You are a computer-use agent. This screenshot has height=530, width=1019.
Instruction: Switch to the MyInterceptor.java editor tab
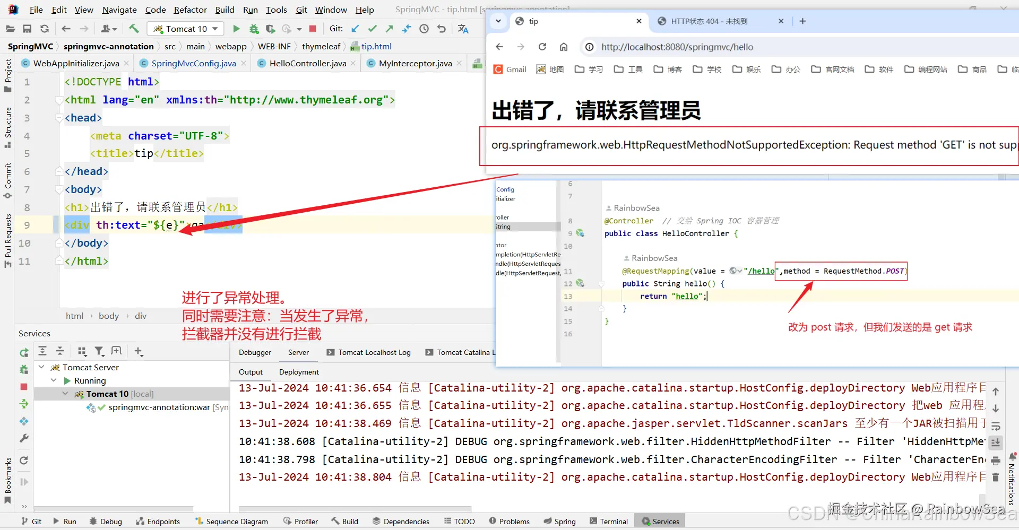tap(415, 63)
